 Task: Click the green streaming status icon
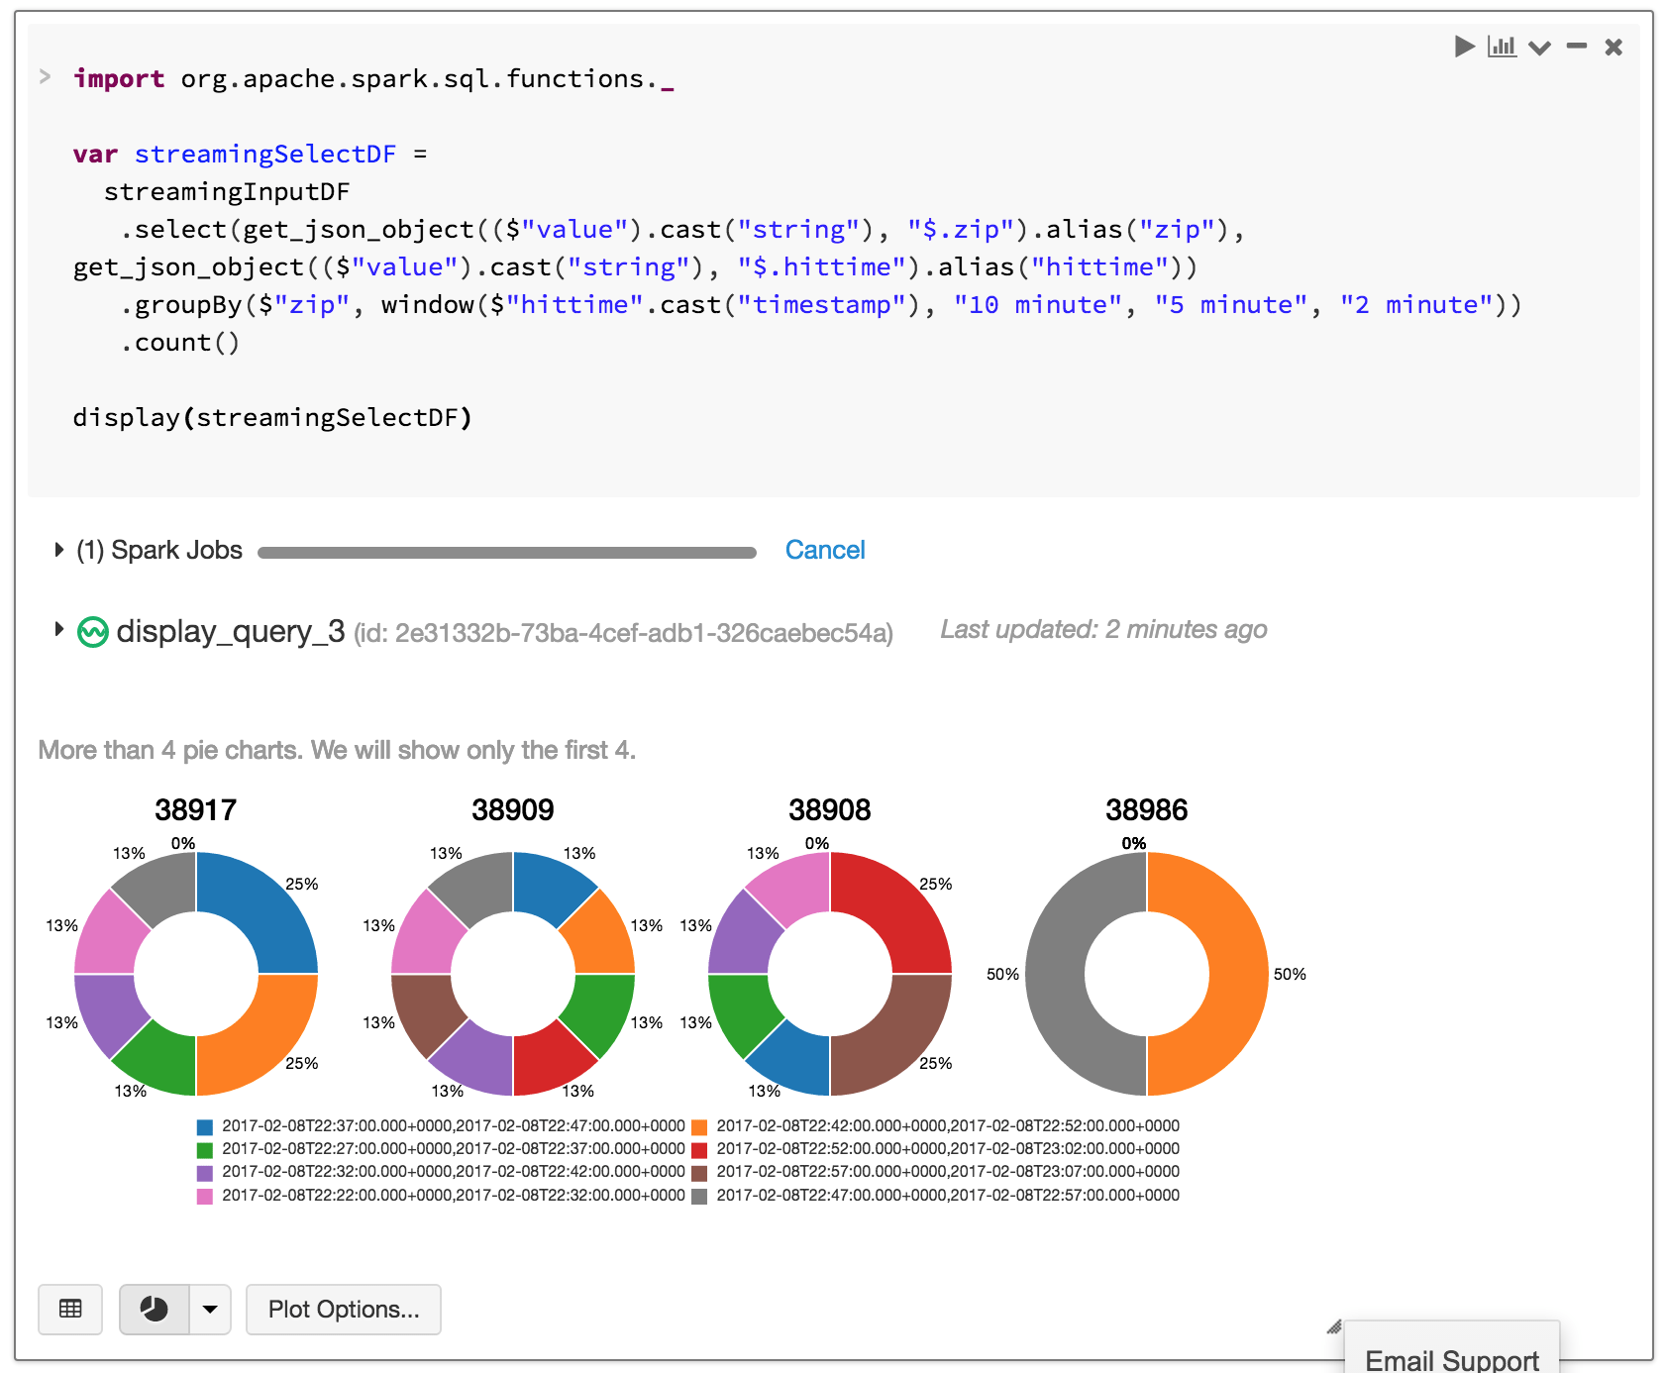click(93, 631)
